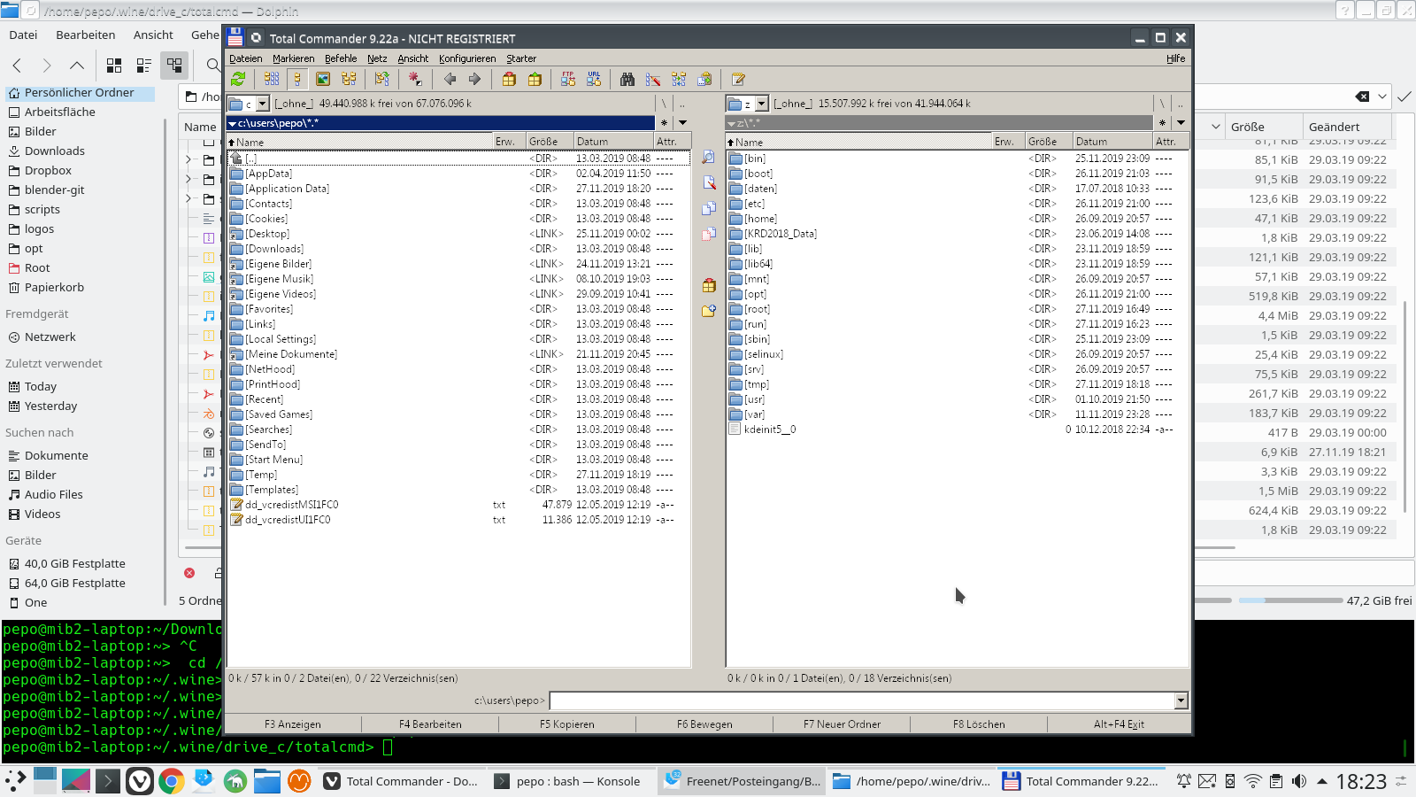Image resolution: width=1416 pixels, height=797 pixels.
Task: Click the unpack files toolbar icon
Action: click(535, 79)
